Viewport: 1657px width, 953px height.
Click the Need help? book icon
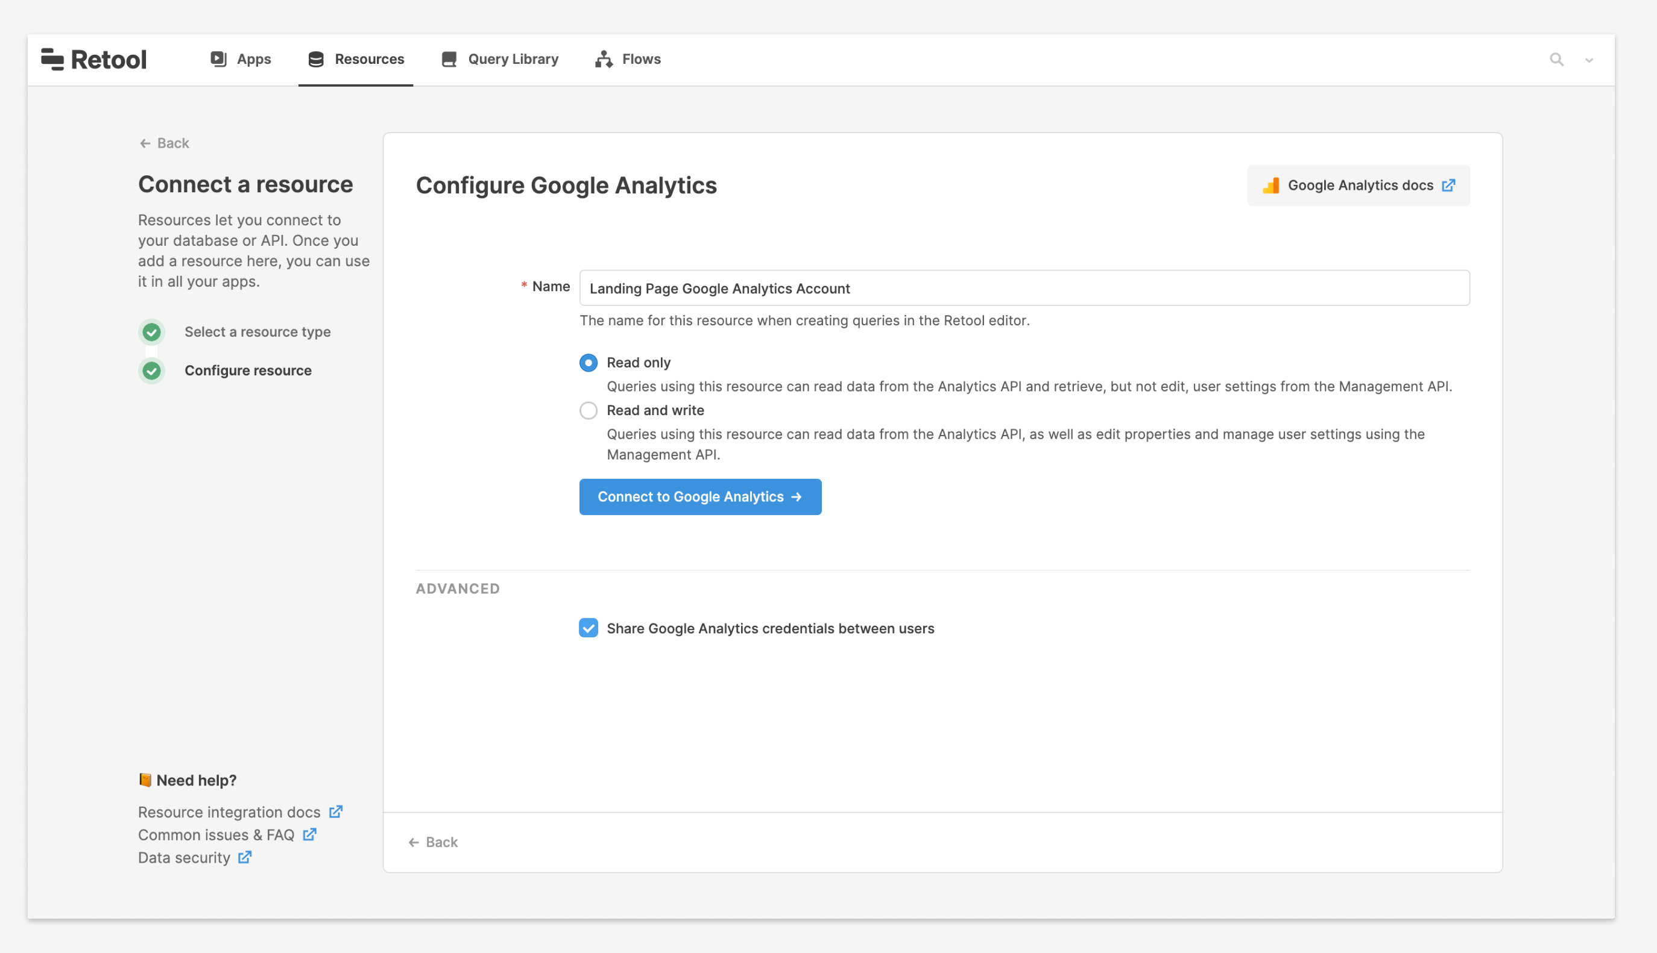(x=145, y=780)
